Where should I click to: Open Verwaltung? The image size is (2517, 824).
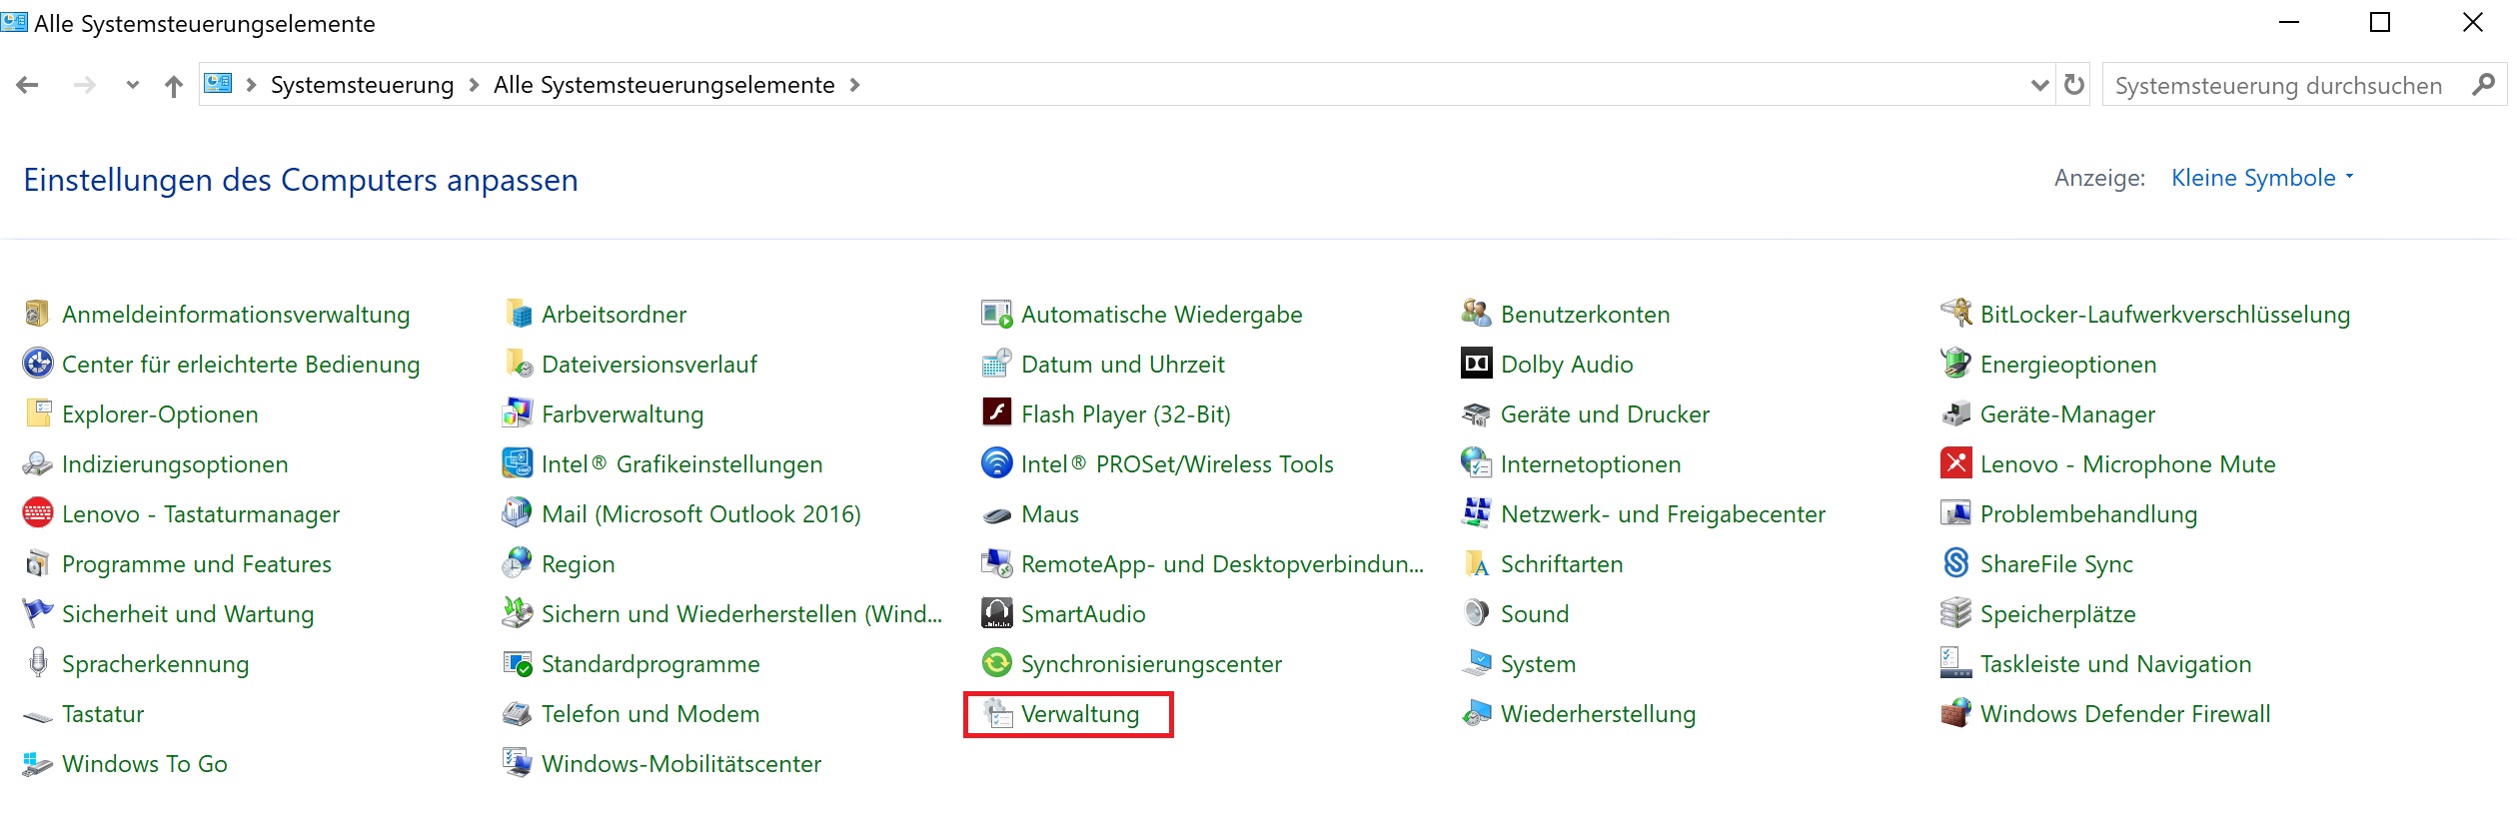[x=1080, y=714]
